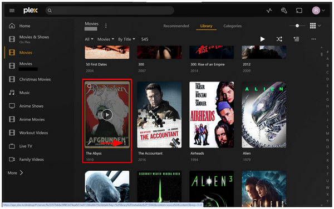Open the All filter dropdown

pos(89,39)
